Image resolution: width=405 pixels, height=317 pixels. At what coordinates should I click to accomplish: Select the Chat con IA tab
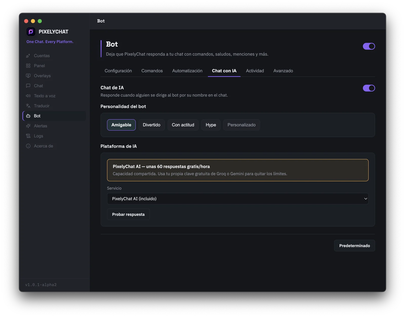click(x=224, y=71)
